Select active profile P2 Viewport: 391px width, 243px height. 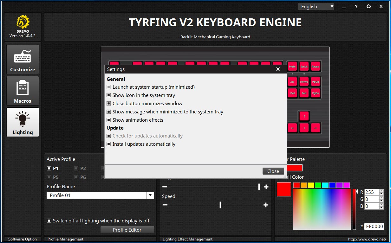click(x=76, y=168)
